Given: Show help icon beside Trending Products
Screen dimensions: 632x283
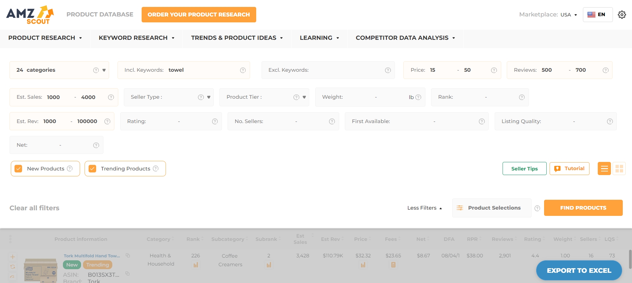Looking at the screenshot, I should click(156, 168).
